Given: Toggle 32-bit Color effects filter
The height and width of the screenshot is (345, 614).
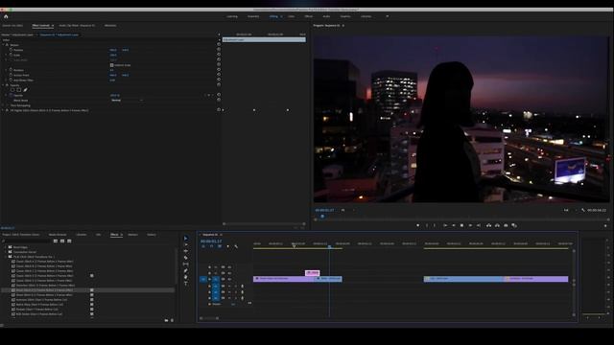Looking at the screenshot, I should coord(62,241).
